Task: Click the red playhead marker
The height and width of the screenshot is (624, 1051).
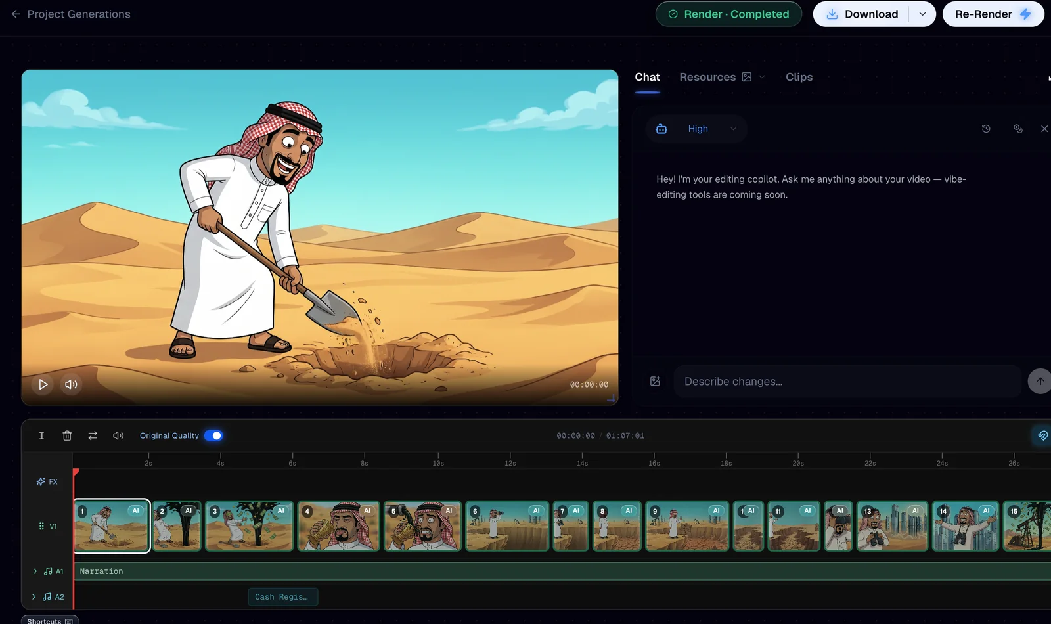Action: [76, 472]
